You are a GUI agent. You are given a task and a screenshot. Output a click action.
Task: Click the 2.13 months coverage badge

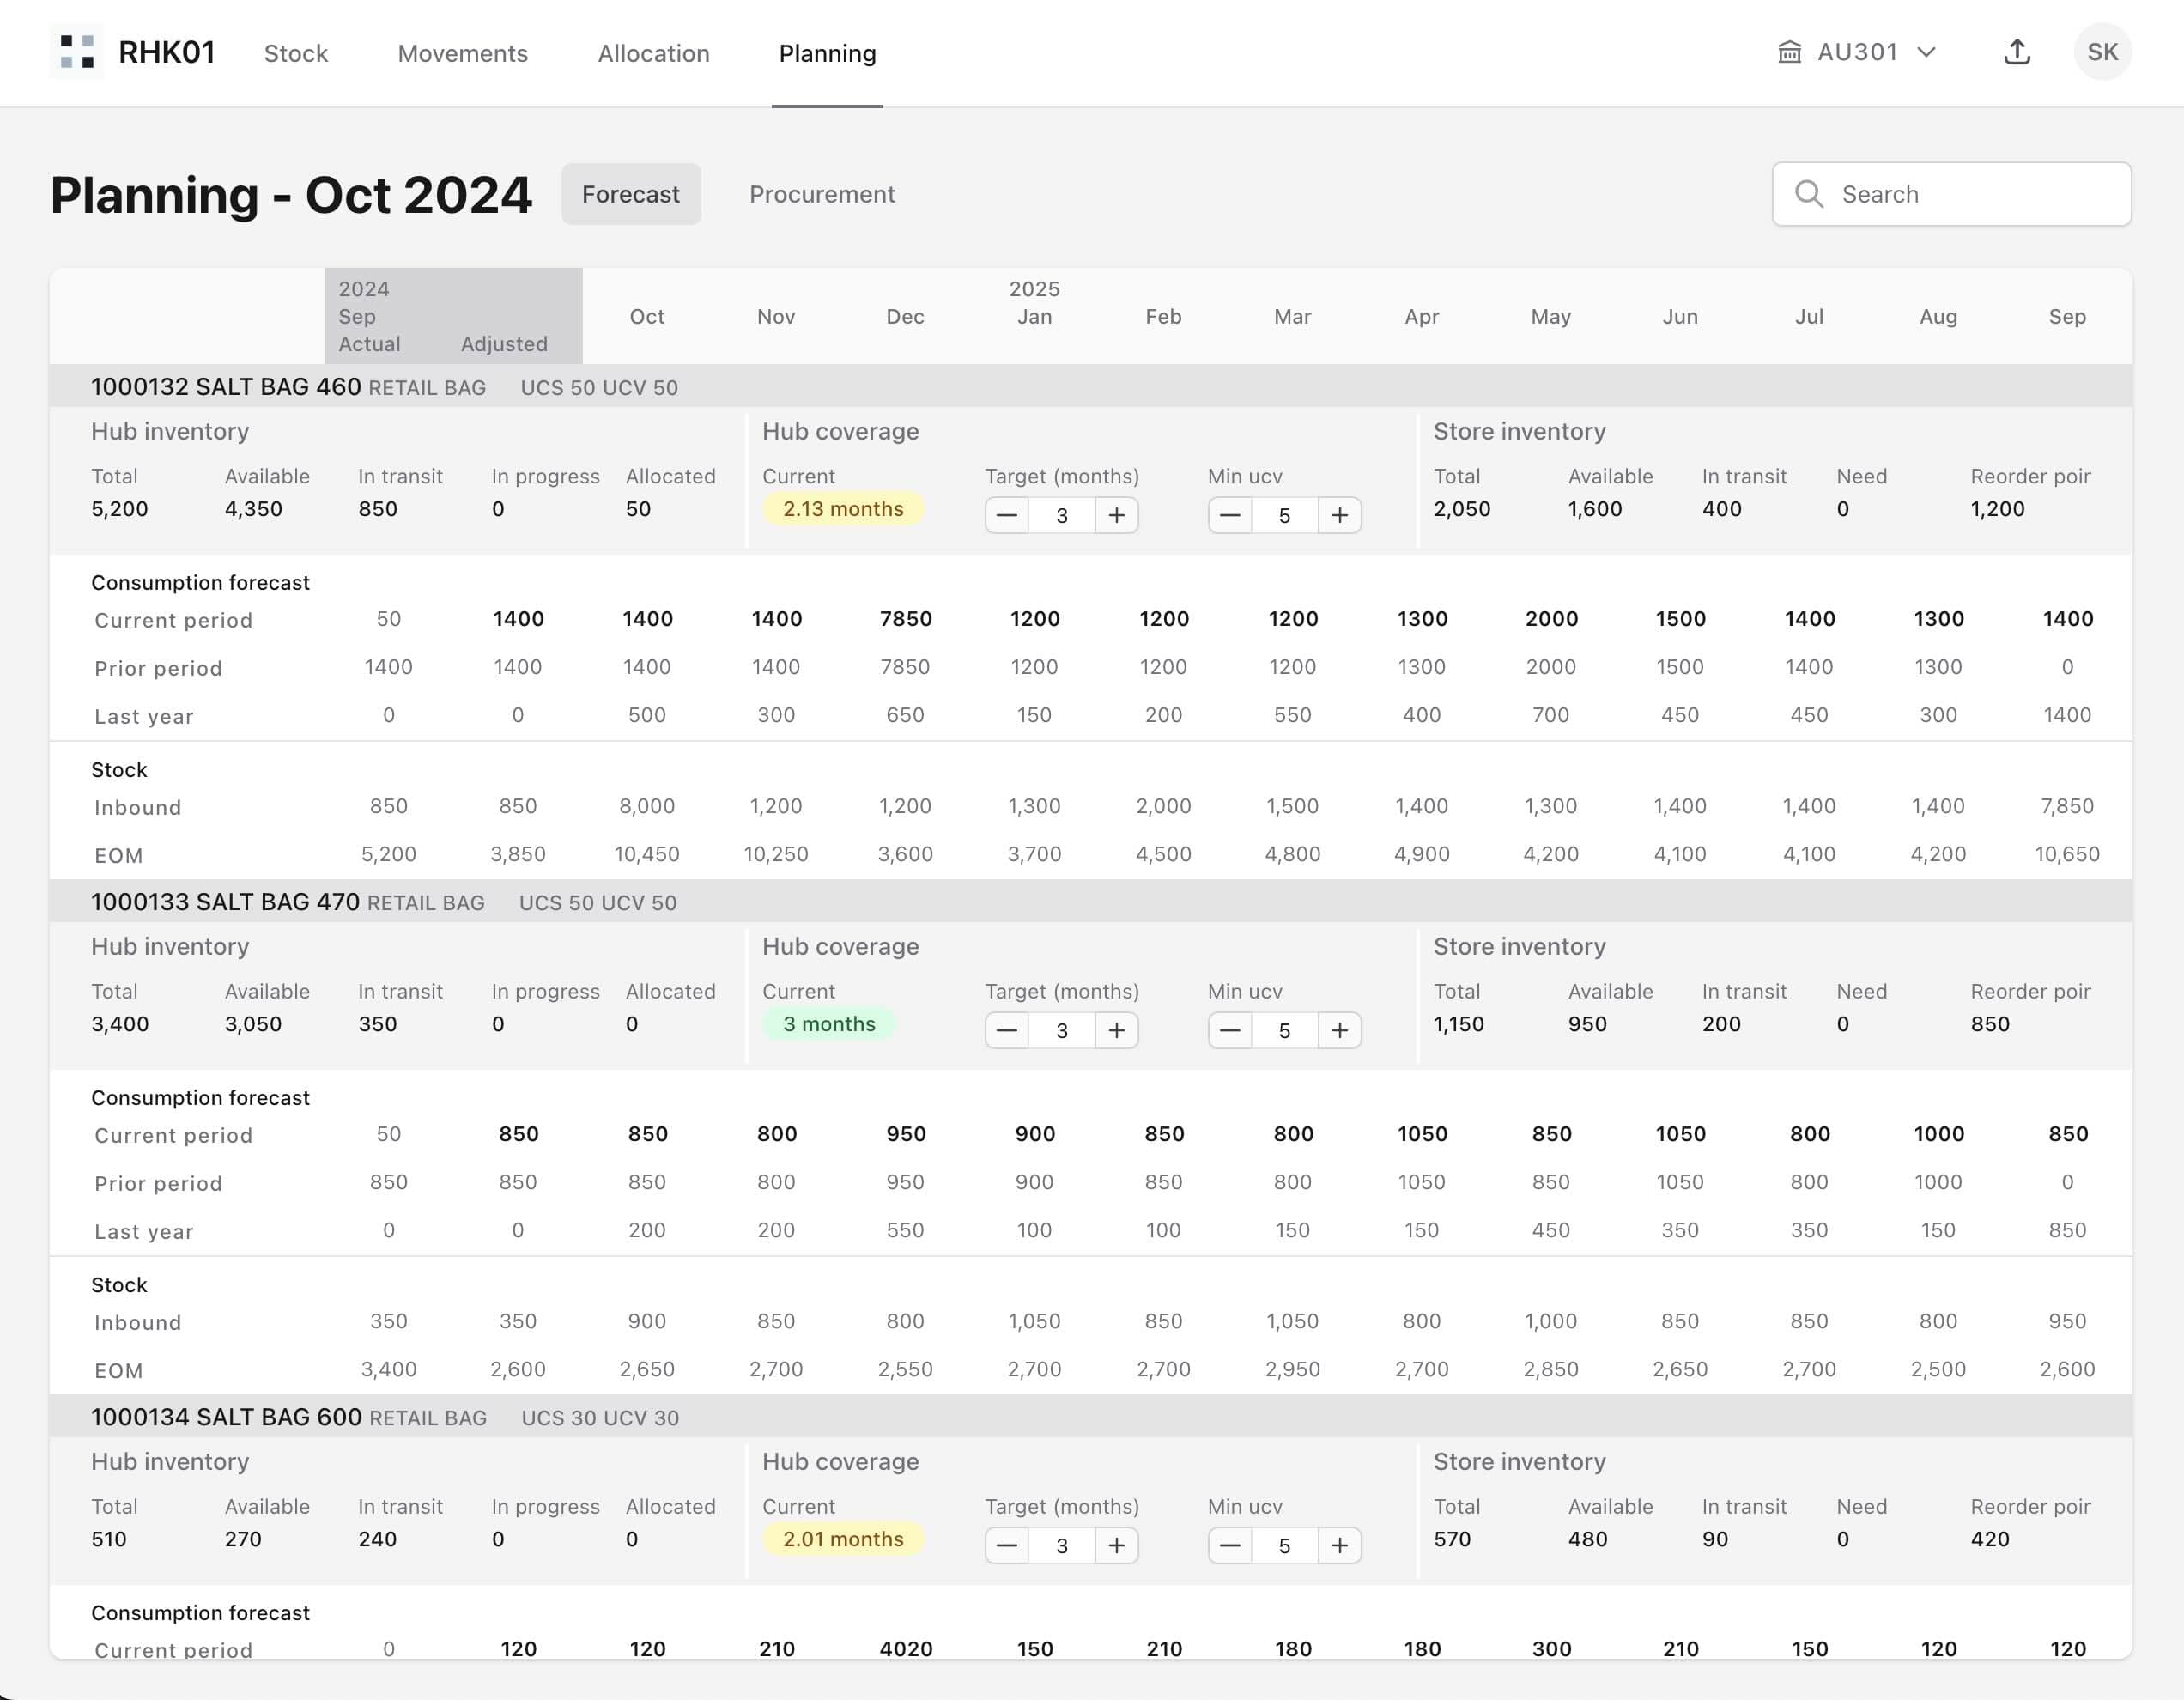pyautogui.click(x=842, y=509)
